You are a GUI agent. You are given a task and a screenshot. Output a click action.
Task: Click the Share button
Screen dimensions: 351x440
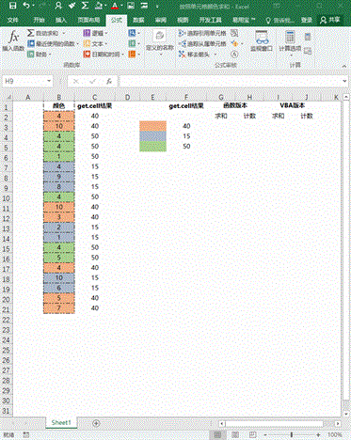[330, 20]
